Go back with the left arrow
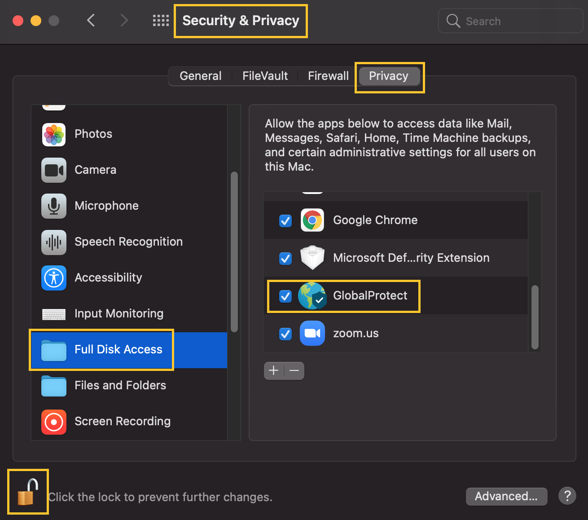The image size is (588, 520). pyautogui.click(x=91, y=21)
